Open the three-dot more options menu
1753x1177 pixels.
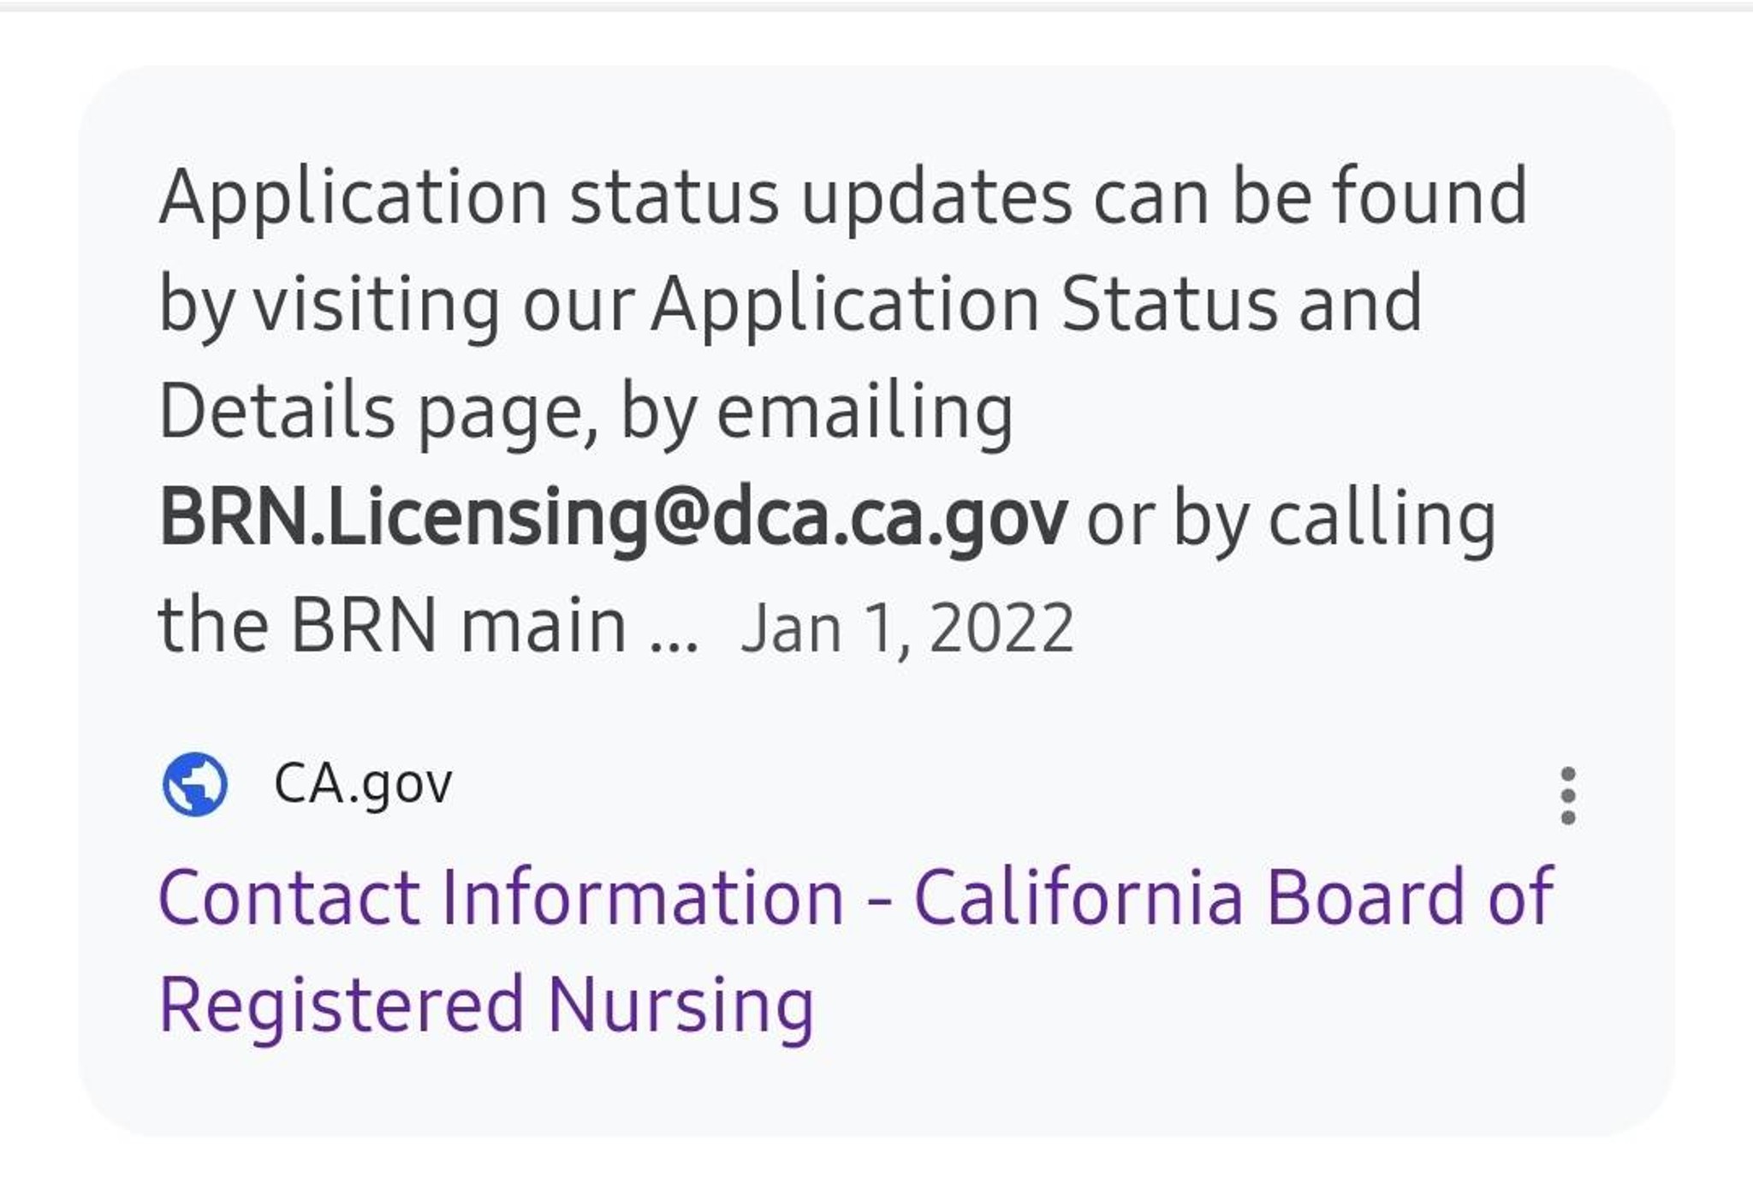[1568, 795]
